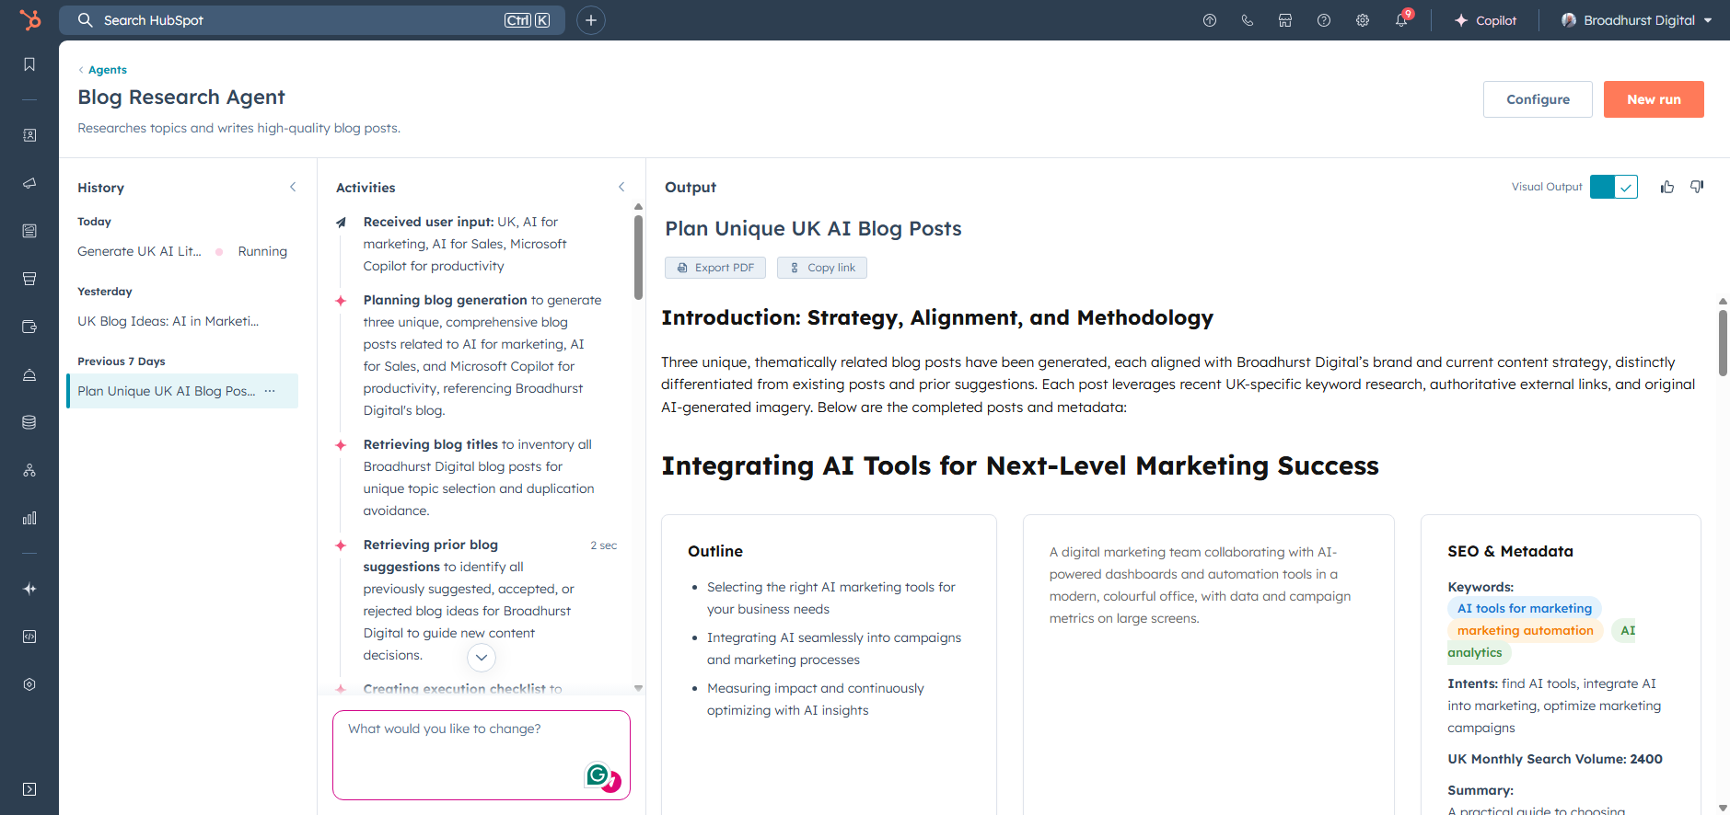Open the Automation workflows sidebar icon
Screen dimensions: 1730x815
29,470
